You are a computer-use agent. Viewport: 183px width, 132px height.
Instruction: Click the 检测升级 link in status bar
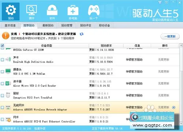(40, 128)
